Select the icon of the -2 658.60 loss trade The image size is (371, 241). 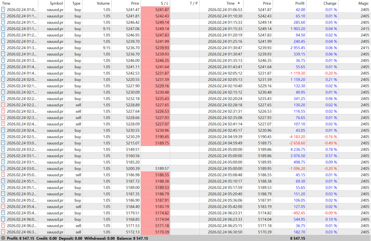coord(3,143)
